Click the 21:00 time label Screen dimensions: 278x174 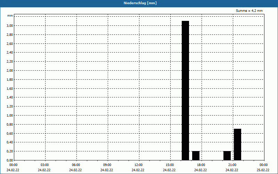pyautogui.click(x=232, y=165)
